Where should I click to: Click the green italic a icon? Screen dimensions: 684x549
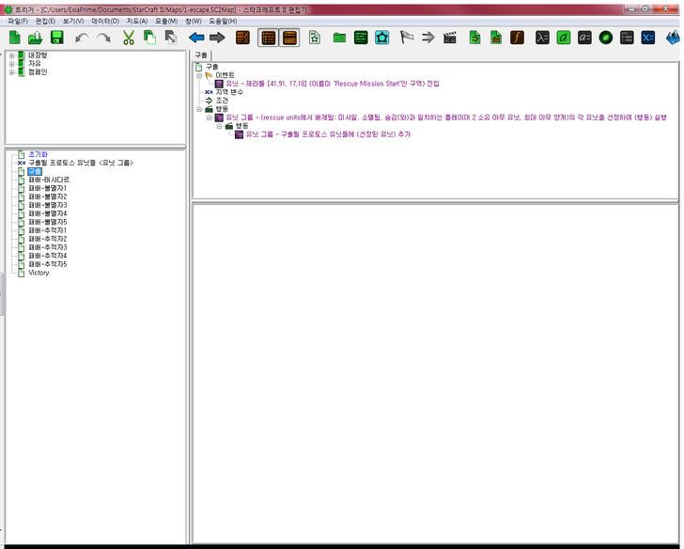563,38
